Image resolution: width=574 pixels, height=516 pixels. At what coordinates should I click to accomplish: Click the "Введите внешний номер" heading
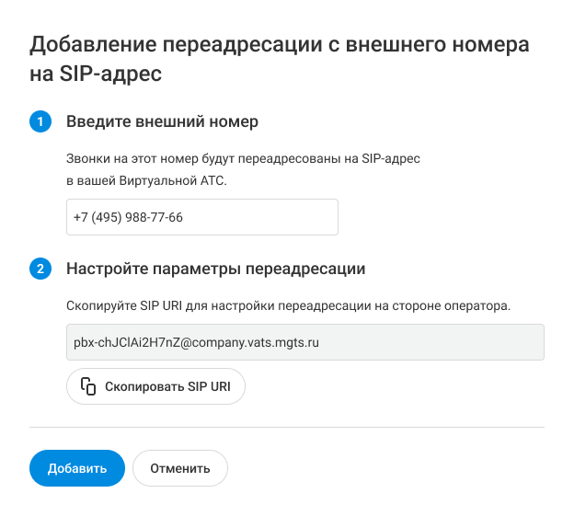(x=162, y=121)
